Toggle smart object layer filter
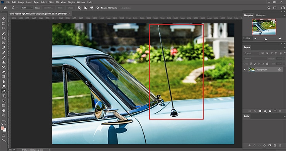The image size is (286, 151). click(280, 53)
